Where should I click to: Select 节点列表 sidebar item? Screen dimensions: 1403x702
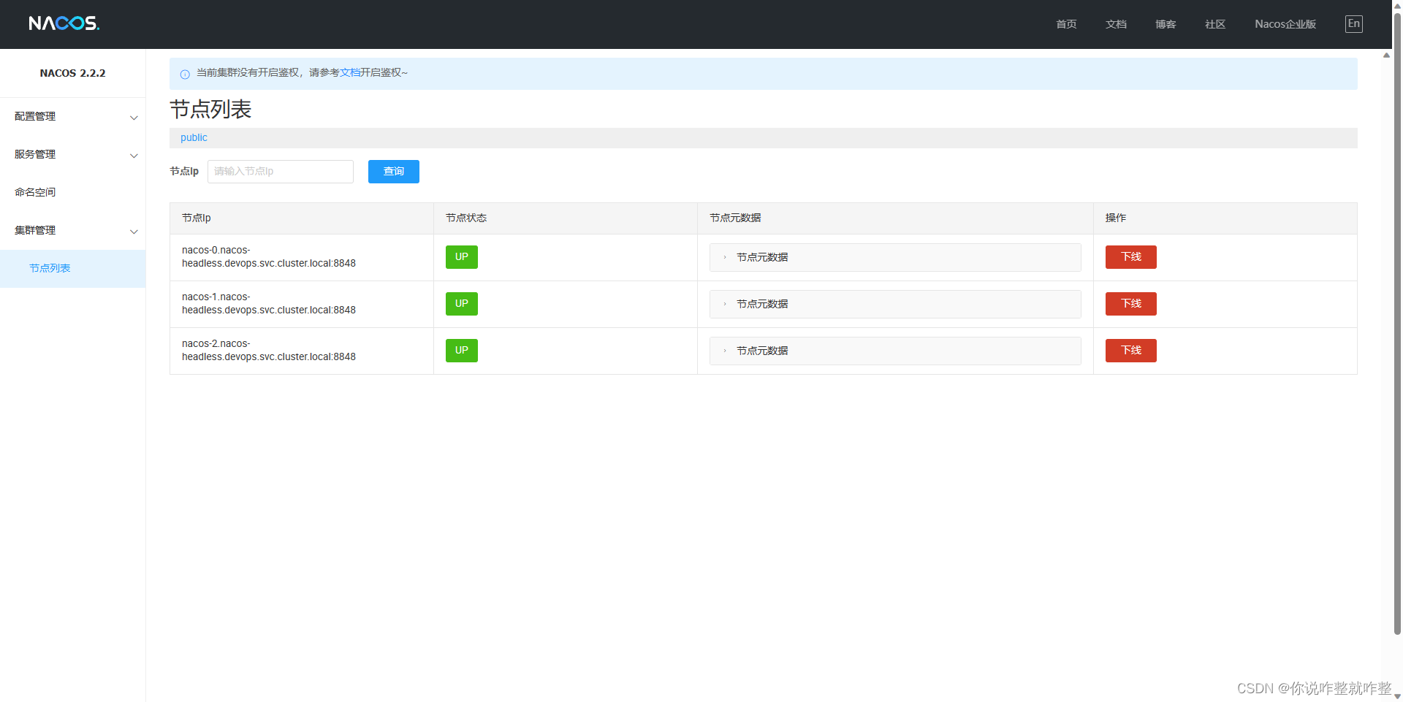(x=72, y=269)
